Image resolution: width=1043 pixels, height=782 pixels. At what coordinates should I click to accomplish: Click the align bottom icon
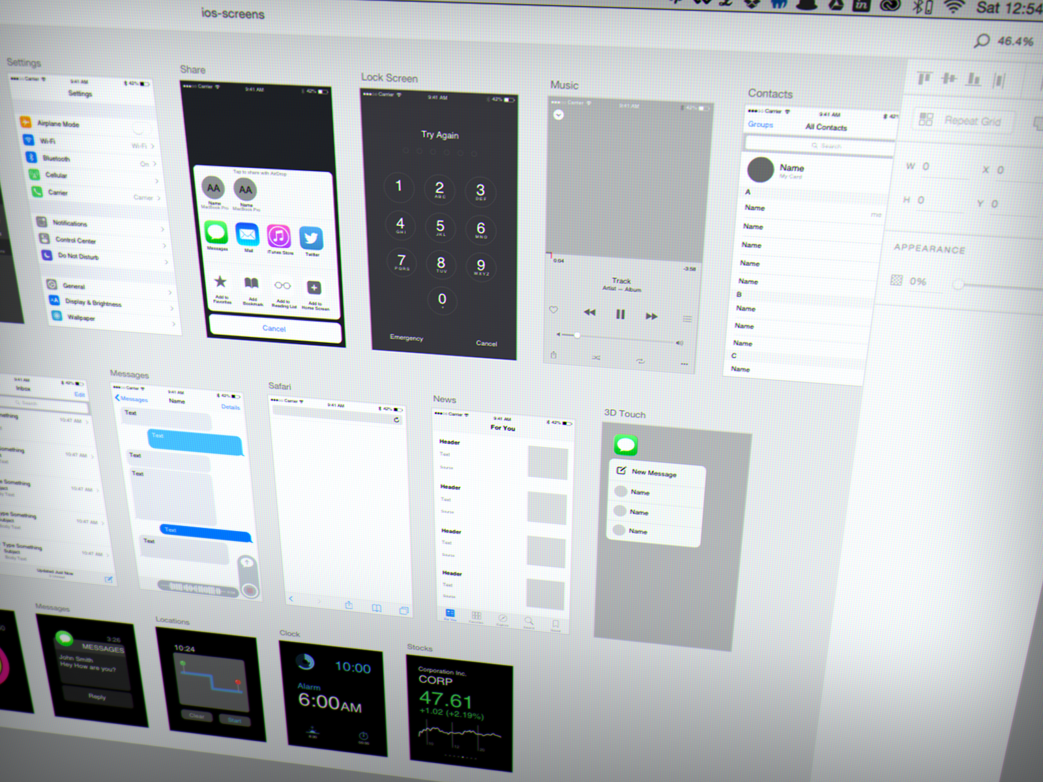pyautogui.click(x=973, y=80)
